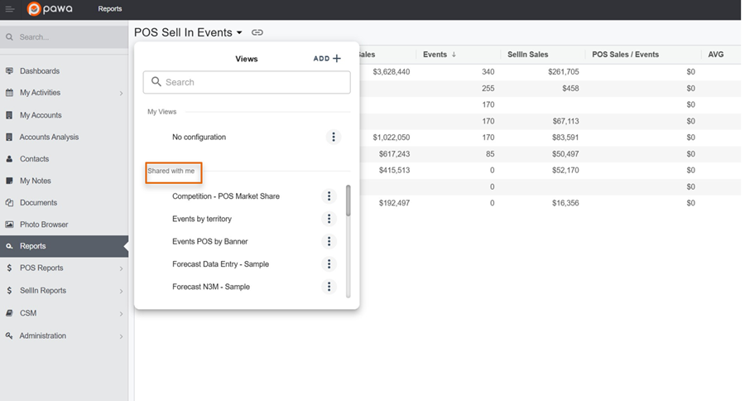Sort by the Events column arrow

[x=454, y=55]
